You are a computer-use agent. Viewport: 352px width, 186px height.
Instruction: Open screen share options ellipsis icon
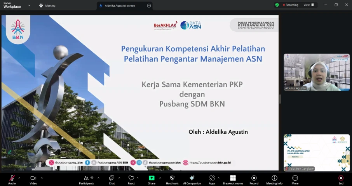(149, 5)
